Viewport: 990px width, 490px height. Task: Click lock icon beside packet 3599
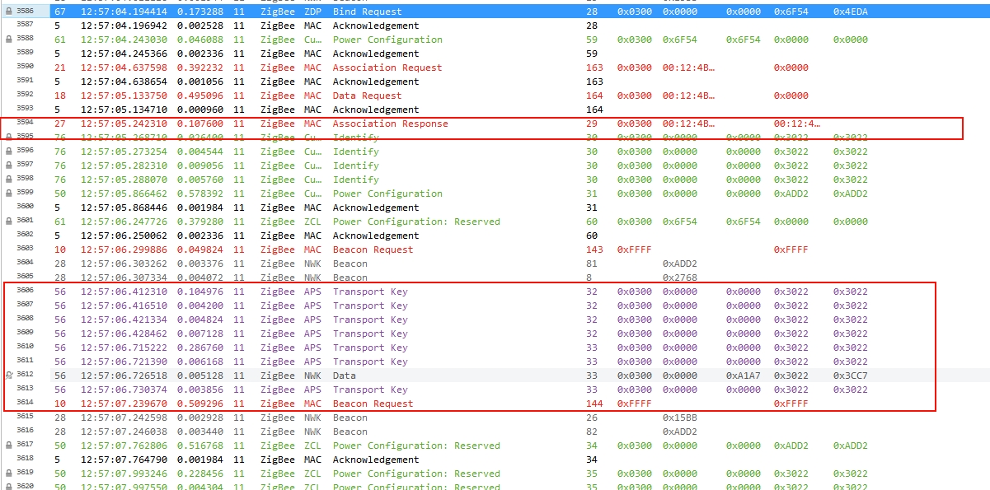8,194
